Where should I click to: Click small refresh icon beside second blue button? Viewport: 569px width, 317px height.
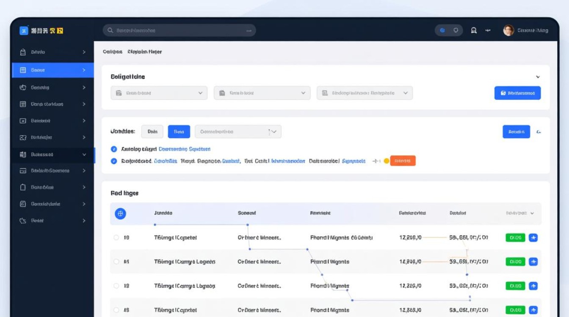coord(539,132)
